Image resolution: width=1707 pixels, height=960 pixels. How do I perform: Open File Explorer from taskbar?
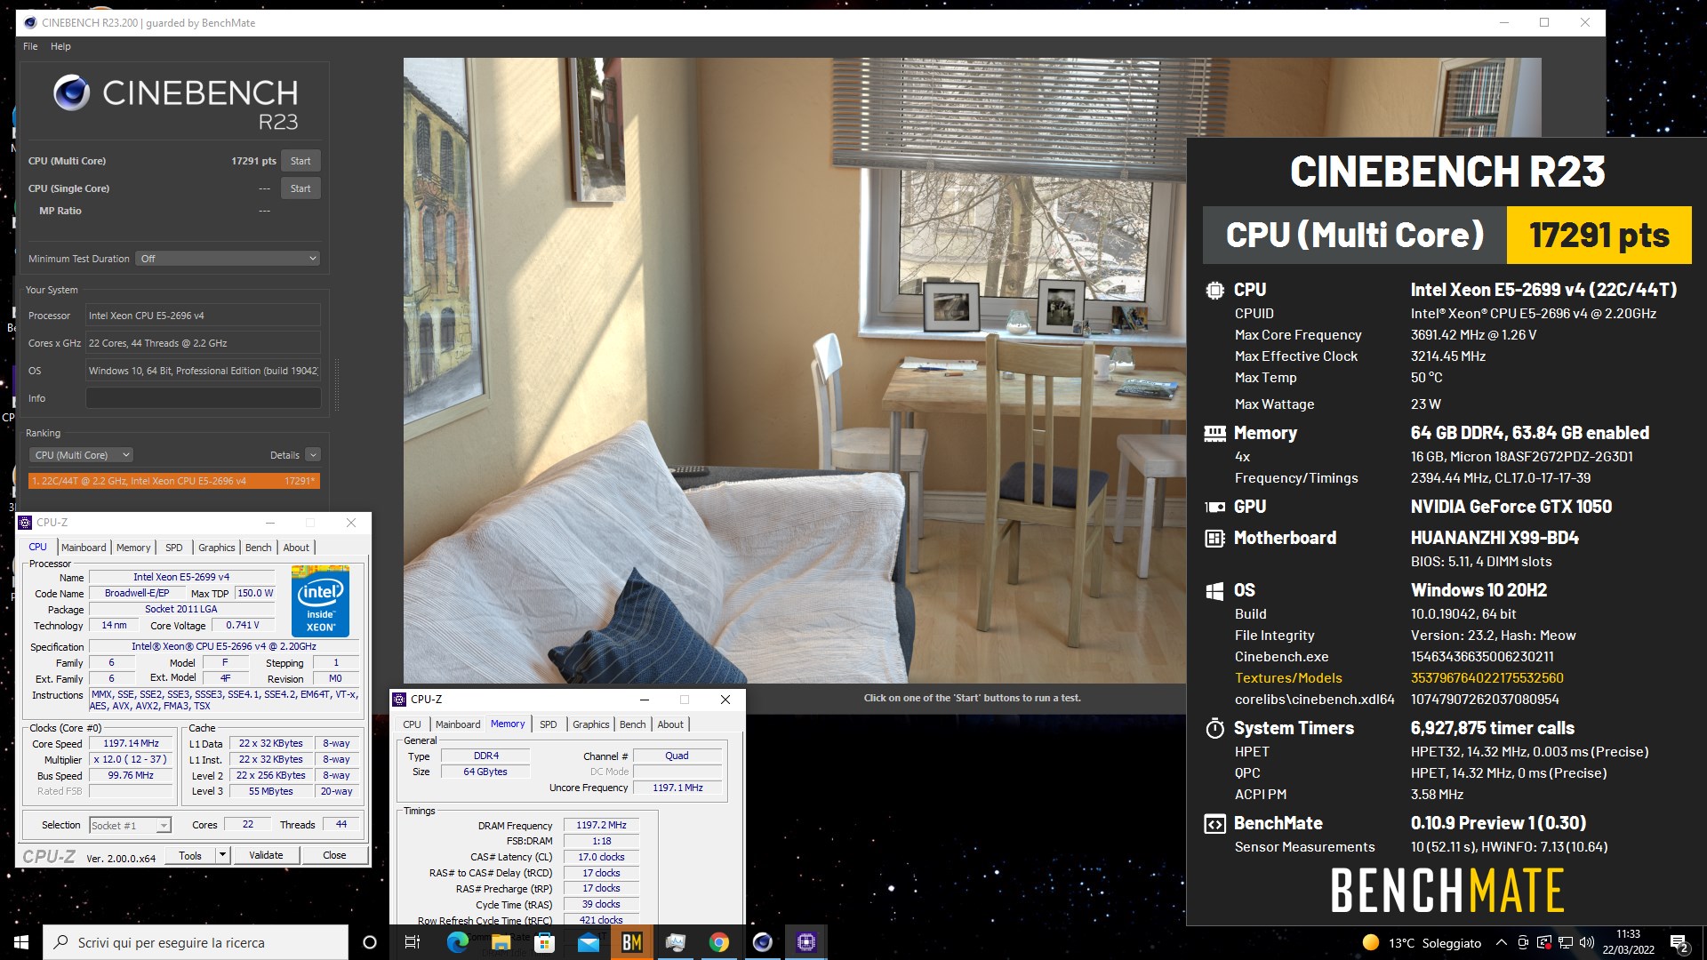(x=501, y=942)
